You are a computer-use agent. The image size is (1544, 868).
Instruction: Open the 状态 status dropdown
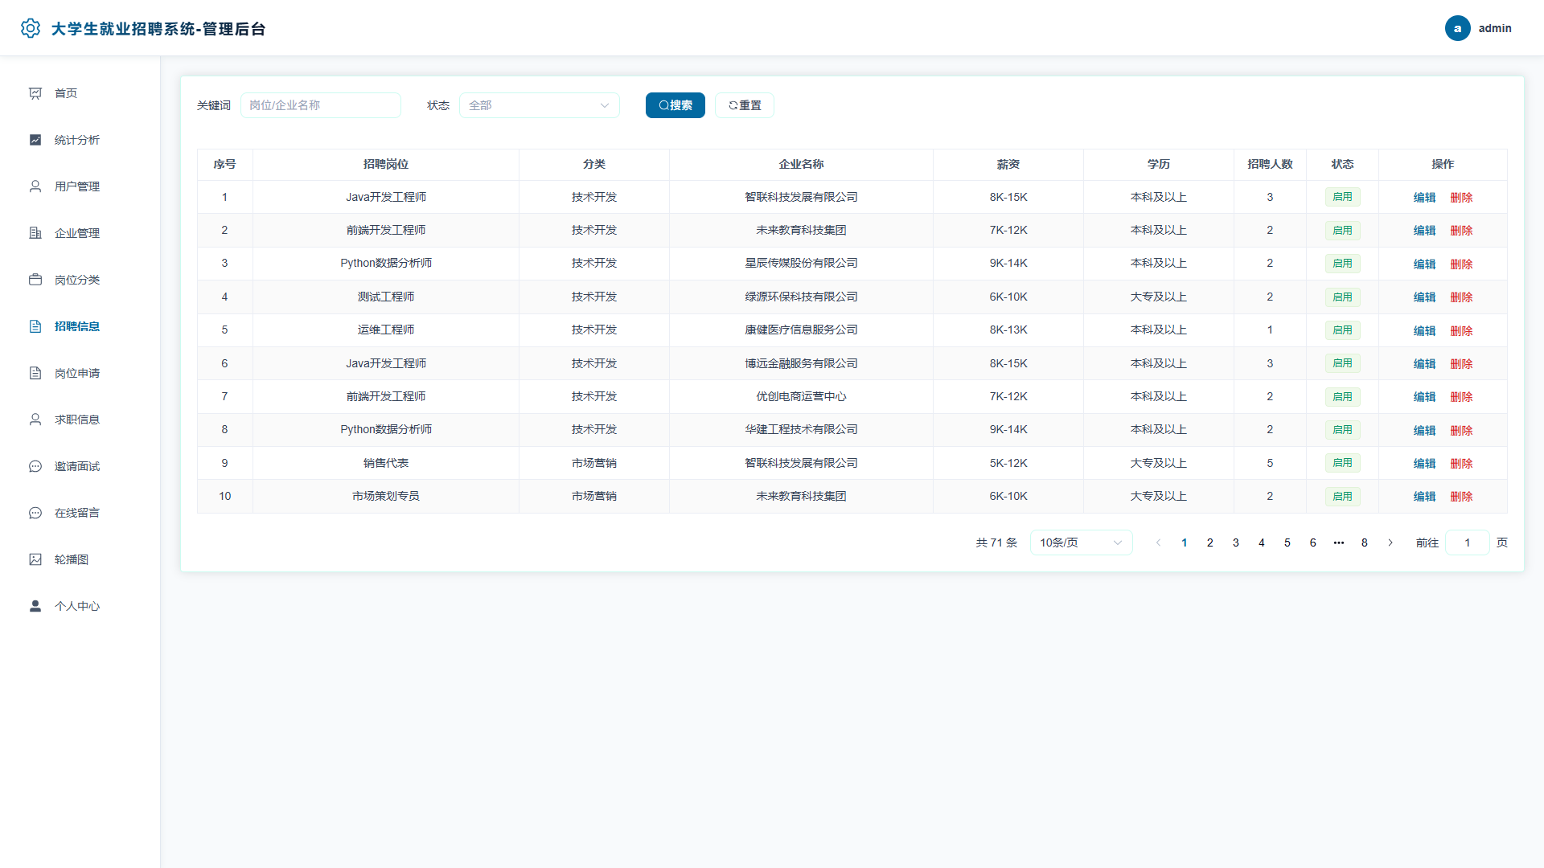click(540, 105)
